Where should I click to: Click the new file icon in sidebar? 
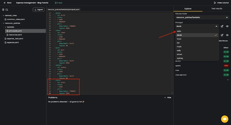pyautogui.click(x=3, y=10)
